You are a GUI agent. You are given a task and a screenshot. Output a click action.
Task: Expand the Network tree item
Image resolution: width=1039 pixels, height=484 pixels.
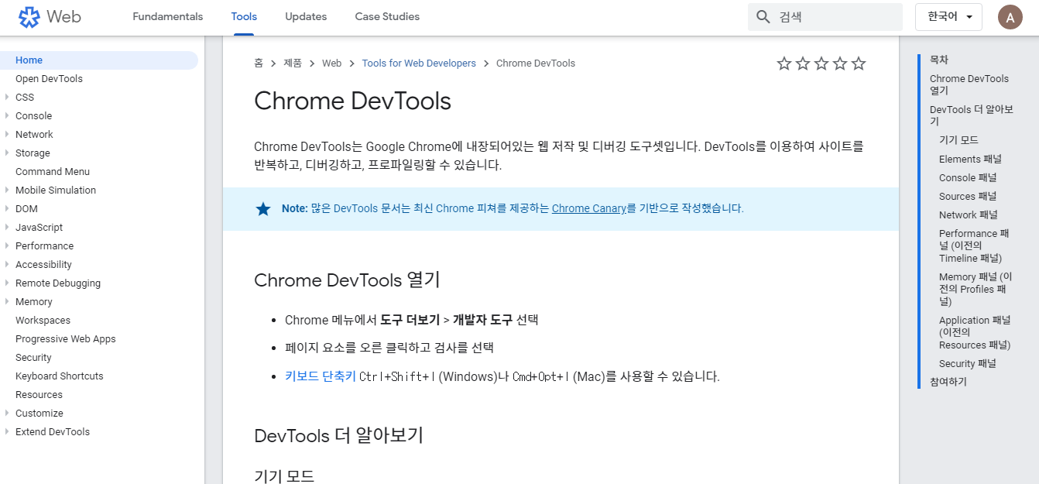coord(7,135)
